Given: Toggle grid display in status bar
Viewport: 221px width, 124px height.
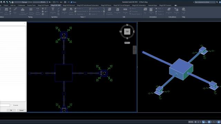Looking at the screenshot, I should (195, 122).
